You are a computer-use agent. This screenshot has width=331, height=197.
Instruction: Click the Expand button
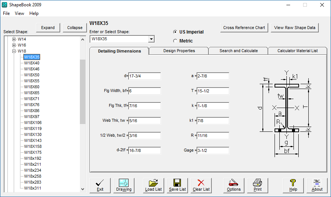tap(48, 28)
